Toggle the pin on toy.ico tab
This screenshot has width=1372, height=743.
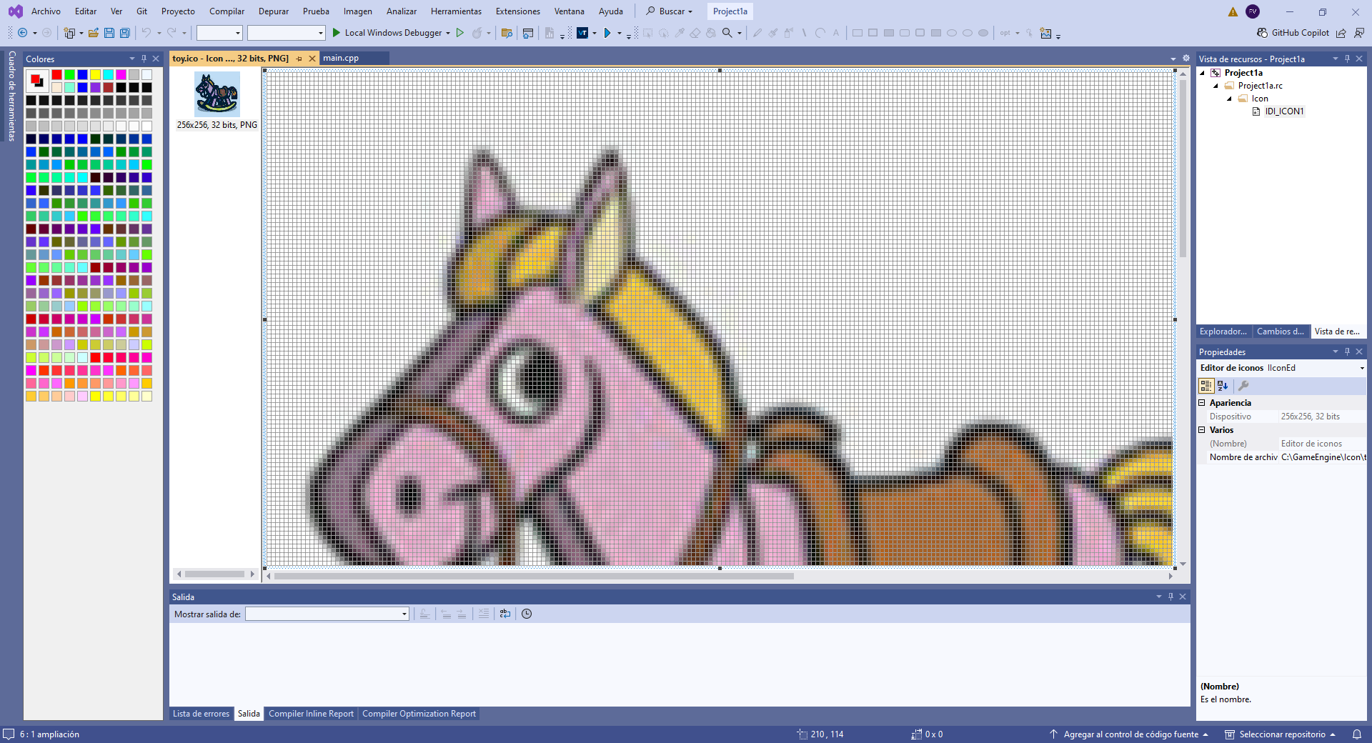(x=299, y=59)
